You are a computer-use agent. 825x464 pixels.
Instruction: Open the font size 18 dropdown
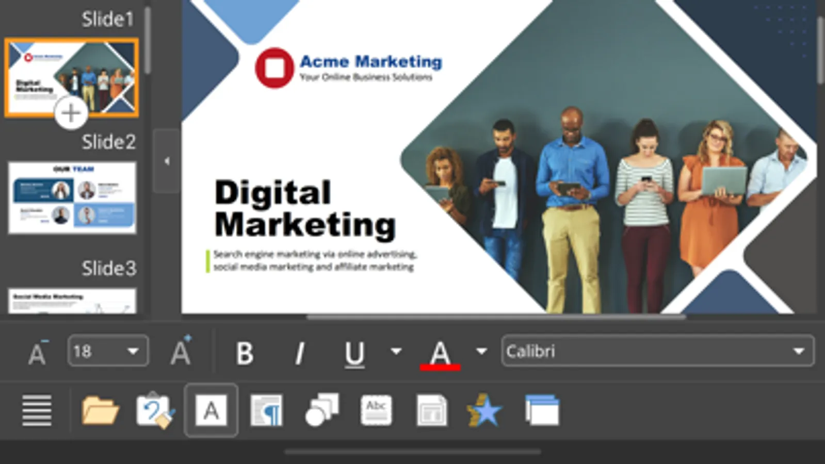[x=133, y=352]
